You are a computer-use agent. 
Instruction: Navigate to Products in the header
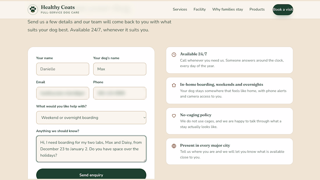(x=257, y=9)
